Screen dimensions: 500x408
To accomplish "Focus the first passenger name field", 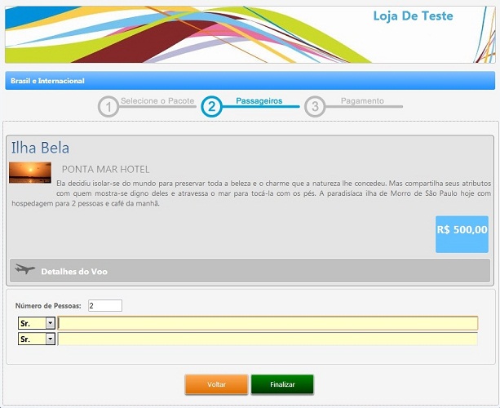I will tap(268, 323).
